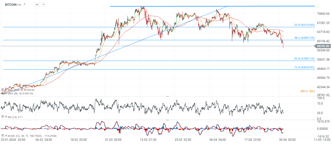
Task: Remove the RSI indicator with X icon
Action: (x=6, y=117)
